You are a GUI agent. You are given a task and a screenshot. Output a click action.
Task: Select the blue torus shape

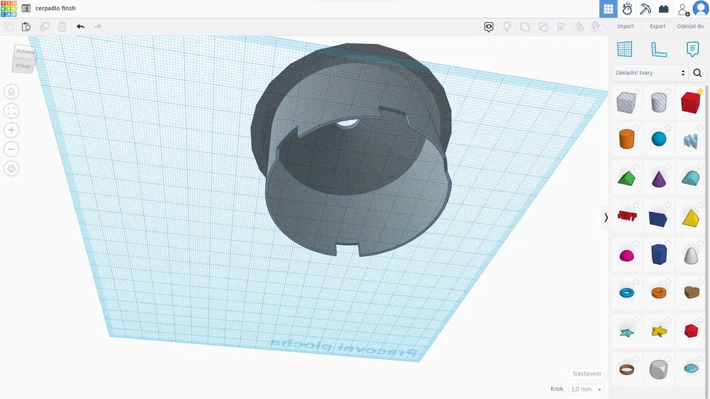tap(627, 293)
